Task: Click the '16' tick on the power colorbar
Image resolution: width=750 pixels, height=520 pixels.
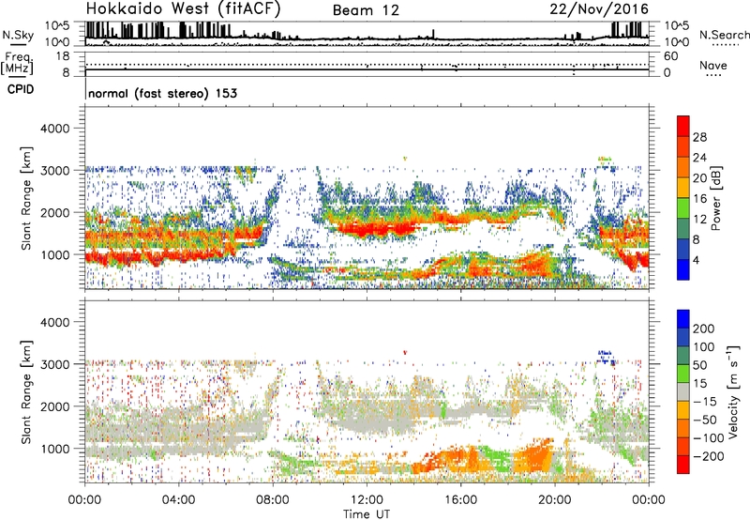Action: pos(699,199)
